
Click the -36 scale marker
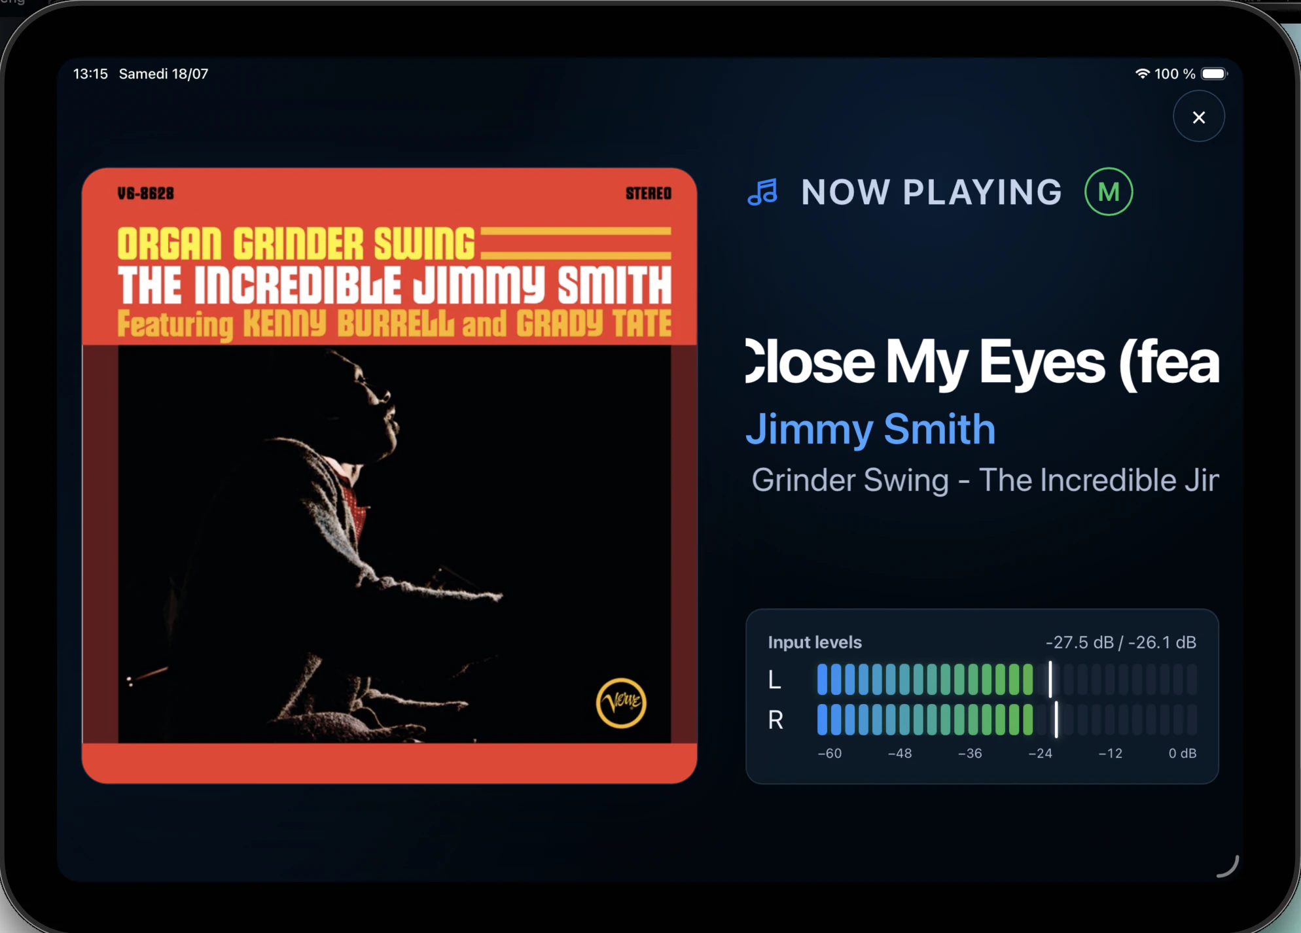click(x=970, y=754)
